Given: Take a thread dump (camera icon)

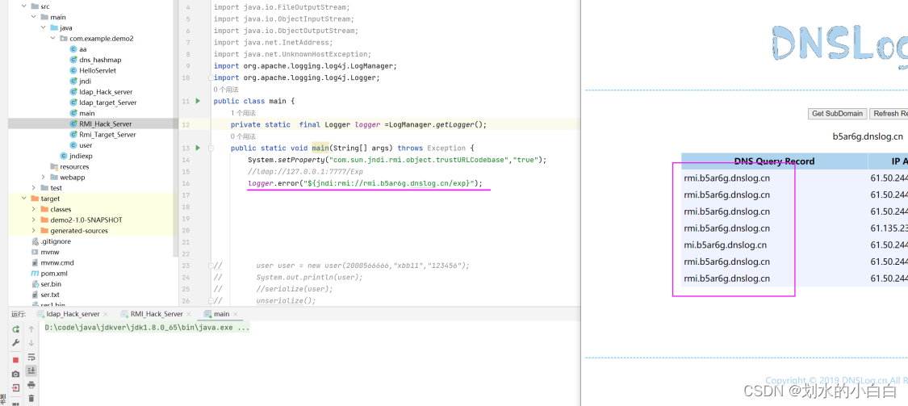Looking at the screenshot, I should point(15,374).
